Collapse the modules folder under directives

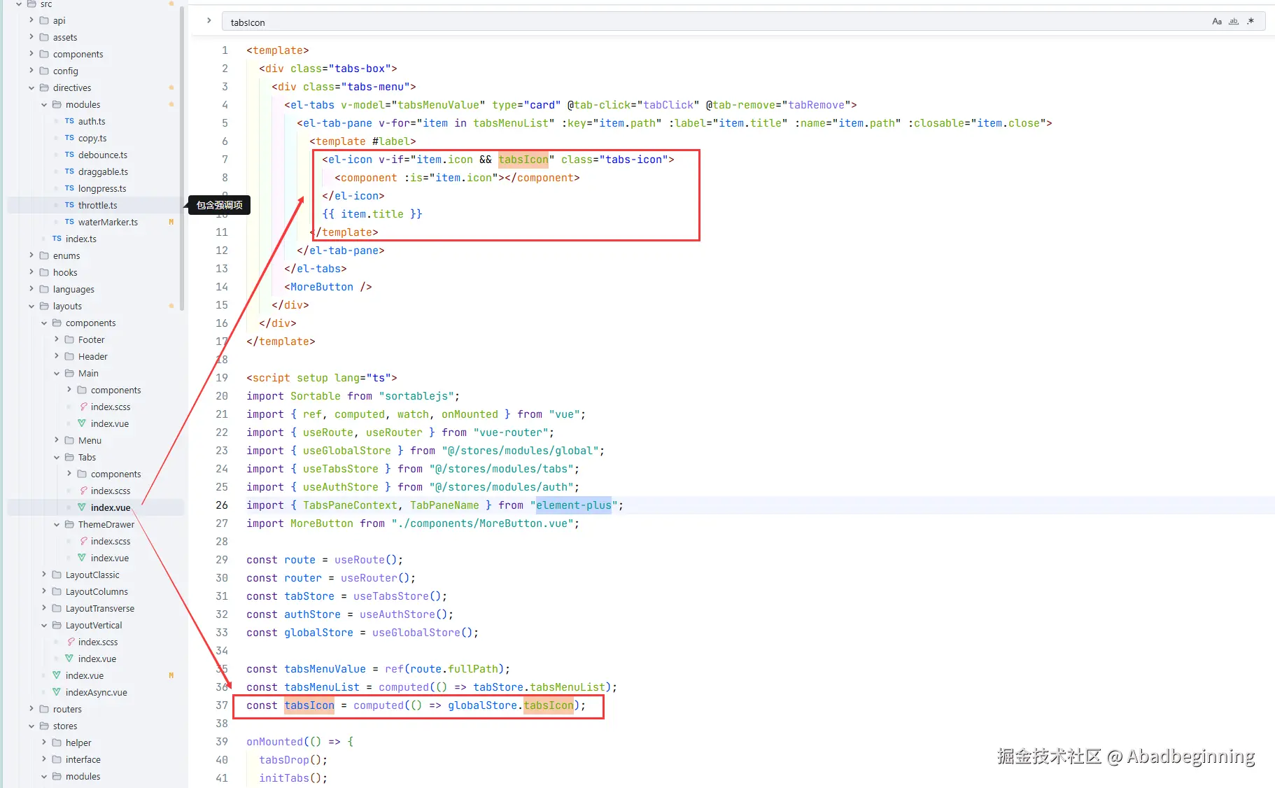point(44,104)
